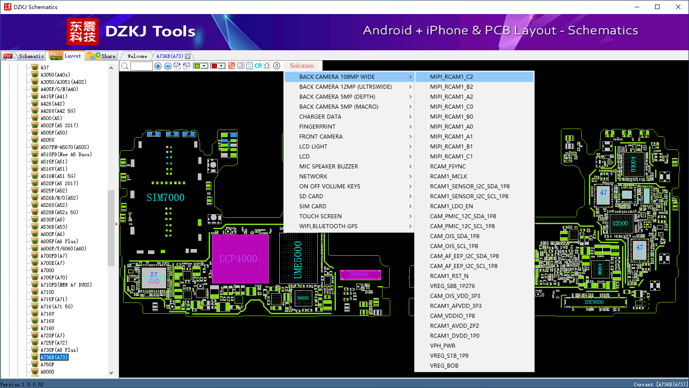Expand the FINGERPRINT submenu arrow
This screenshot has height=388, width=689.
click(411, 127)
